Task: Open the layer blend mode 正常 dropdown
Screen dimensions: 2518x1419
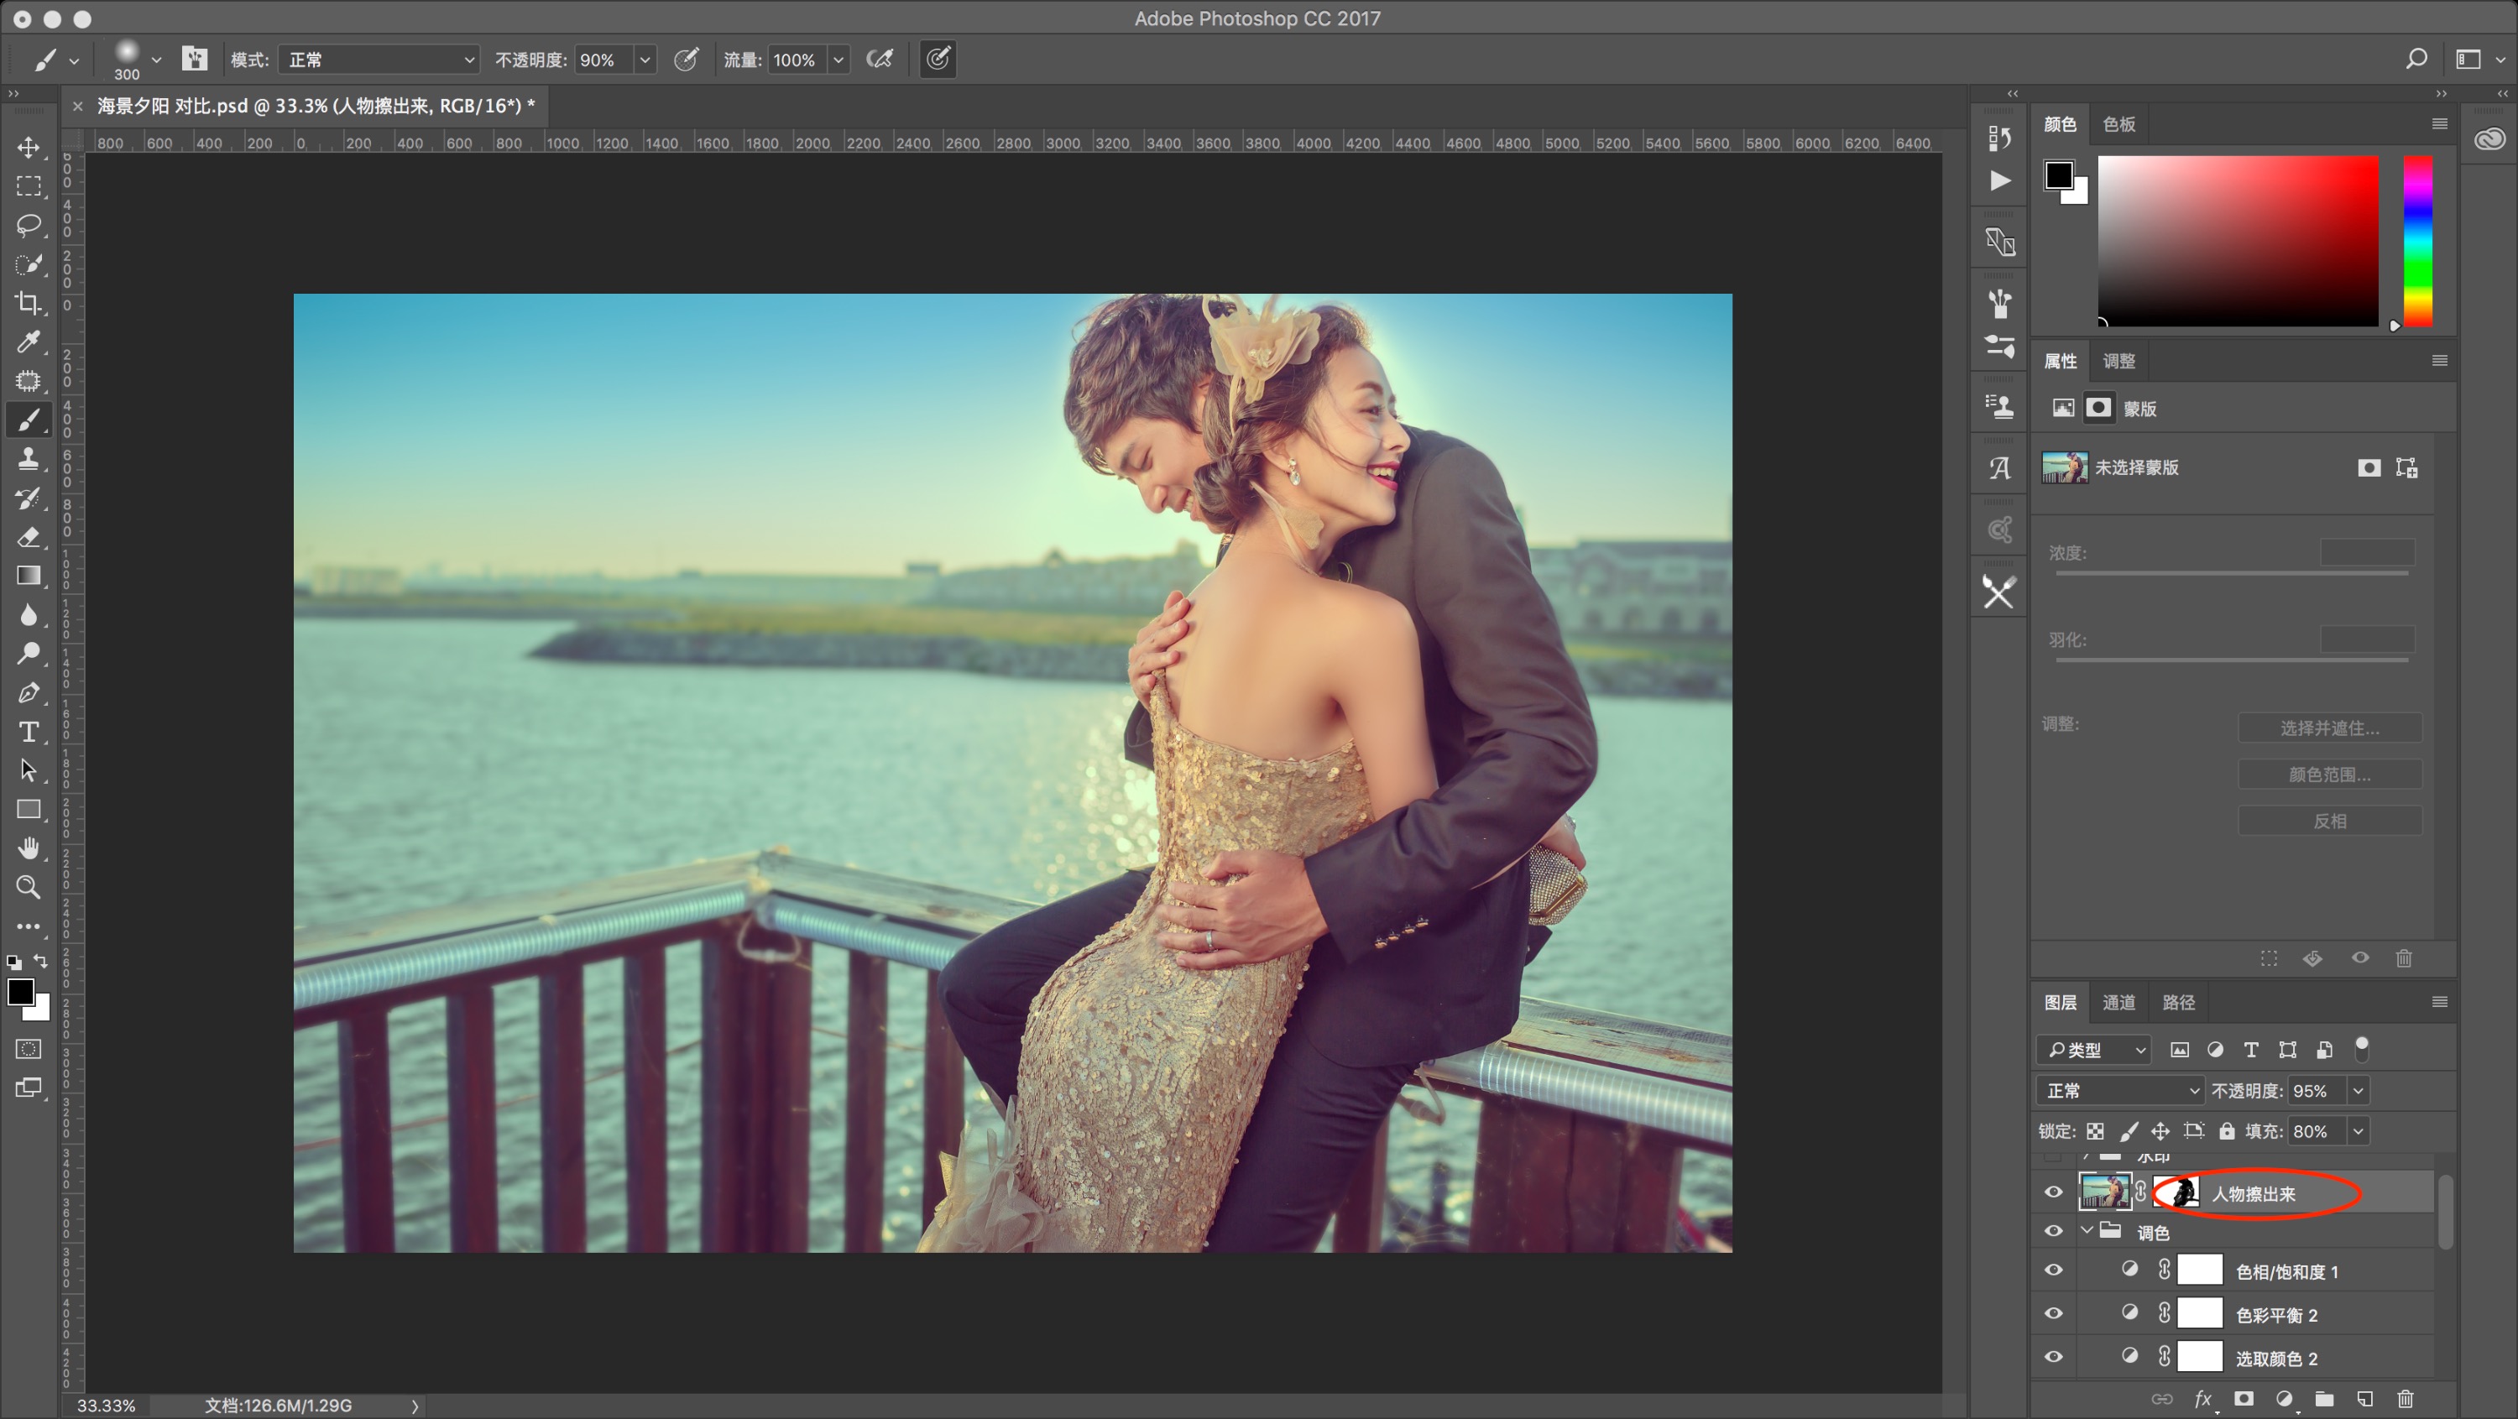Action: tap(2120, 1091)
